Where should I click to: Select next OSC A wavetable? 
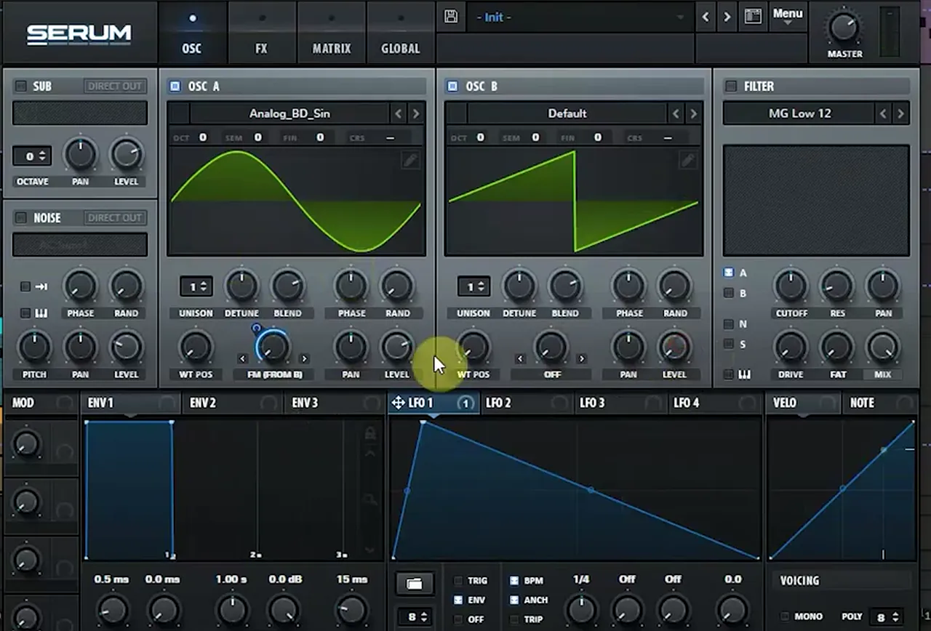click(x=416, y=113)
